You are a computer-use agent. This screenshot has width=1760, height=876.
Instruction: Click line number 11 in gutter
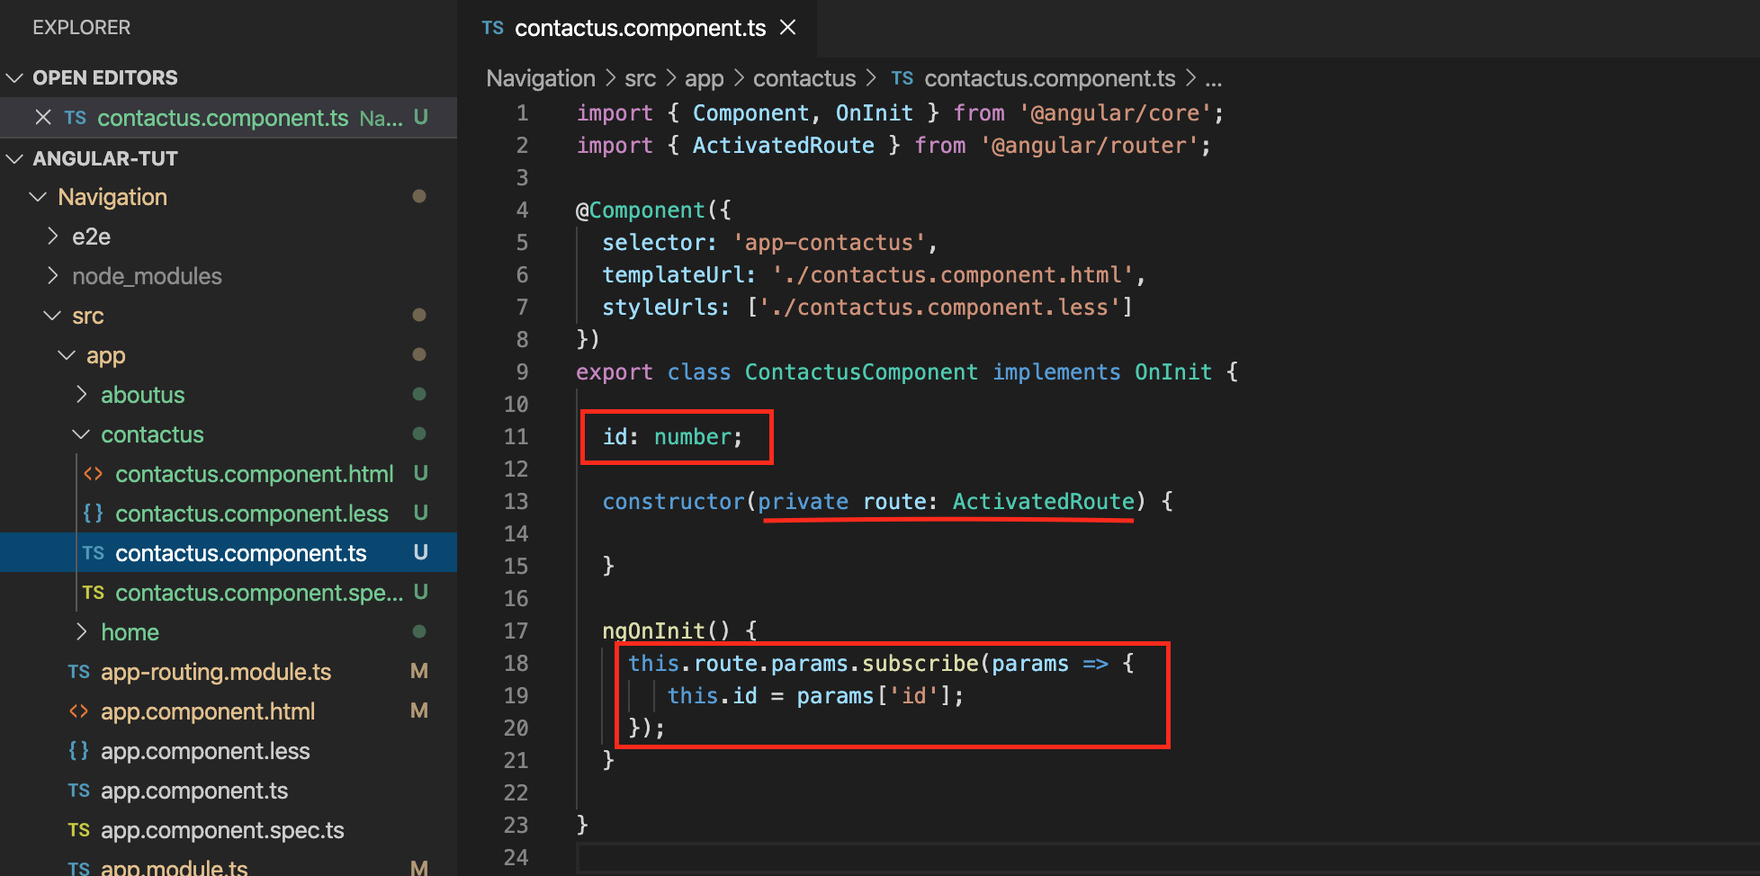516,436
